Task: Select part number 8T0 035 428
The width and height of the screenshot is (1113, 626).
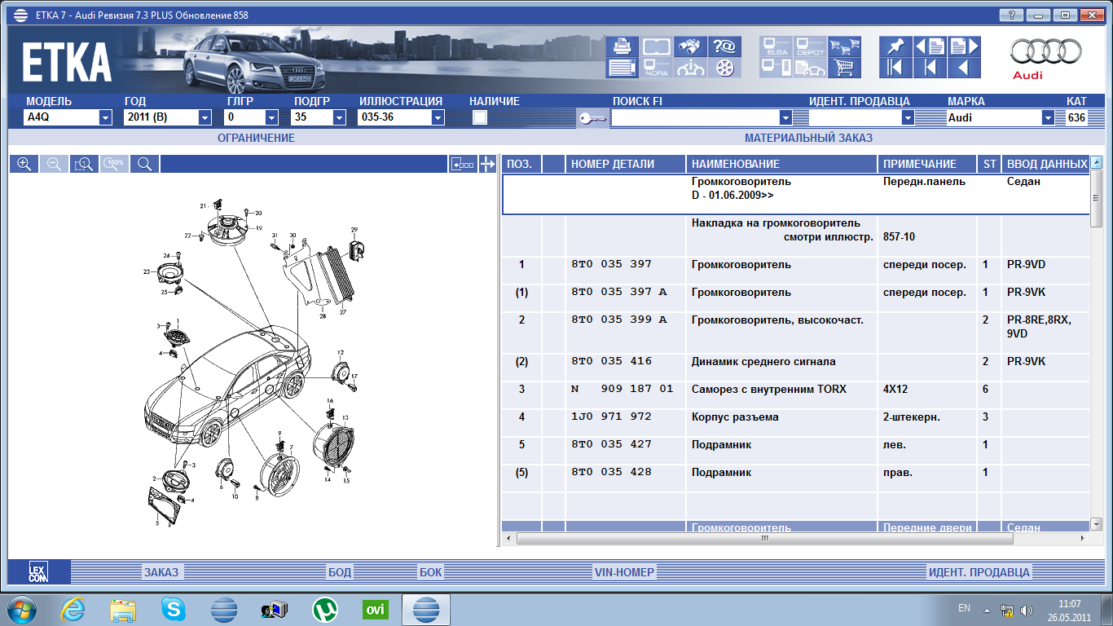Action: click(x=612, y=472)
